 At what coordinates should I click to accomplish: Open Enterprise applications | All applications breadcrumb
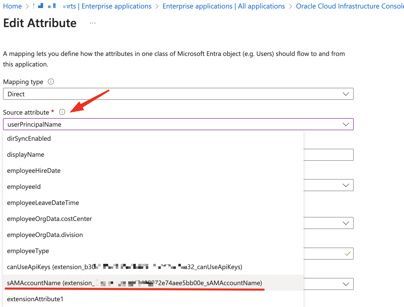[x=224, y=6]
